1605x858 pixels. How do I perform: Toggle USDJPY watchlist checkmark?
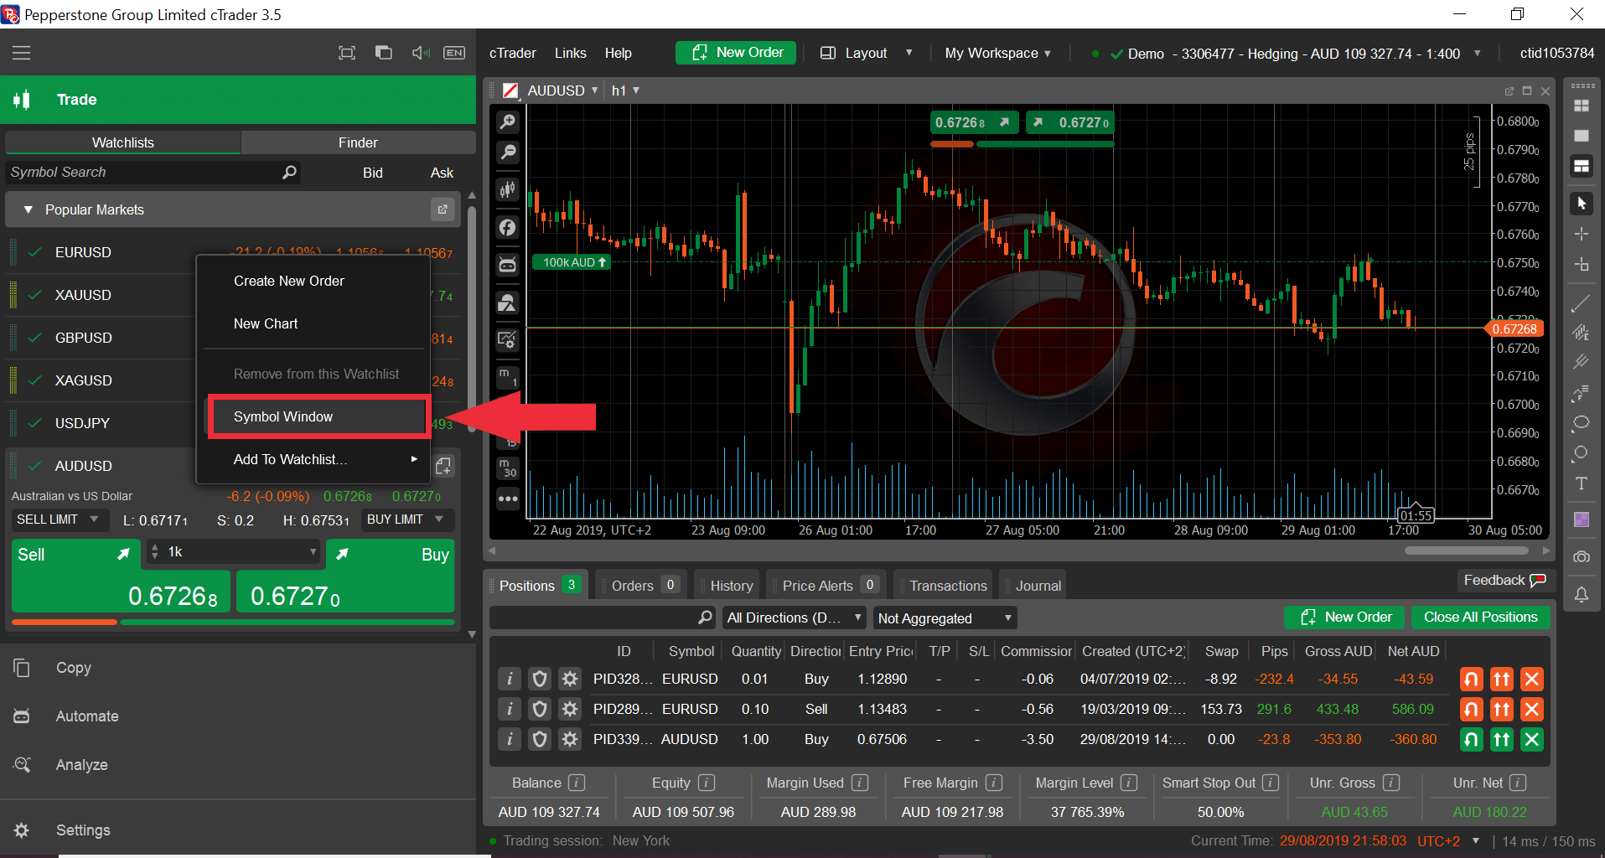click(x=35, y=423)
